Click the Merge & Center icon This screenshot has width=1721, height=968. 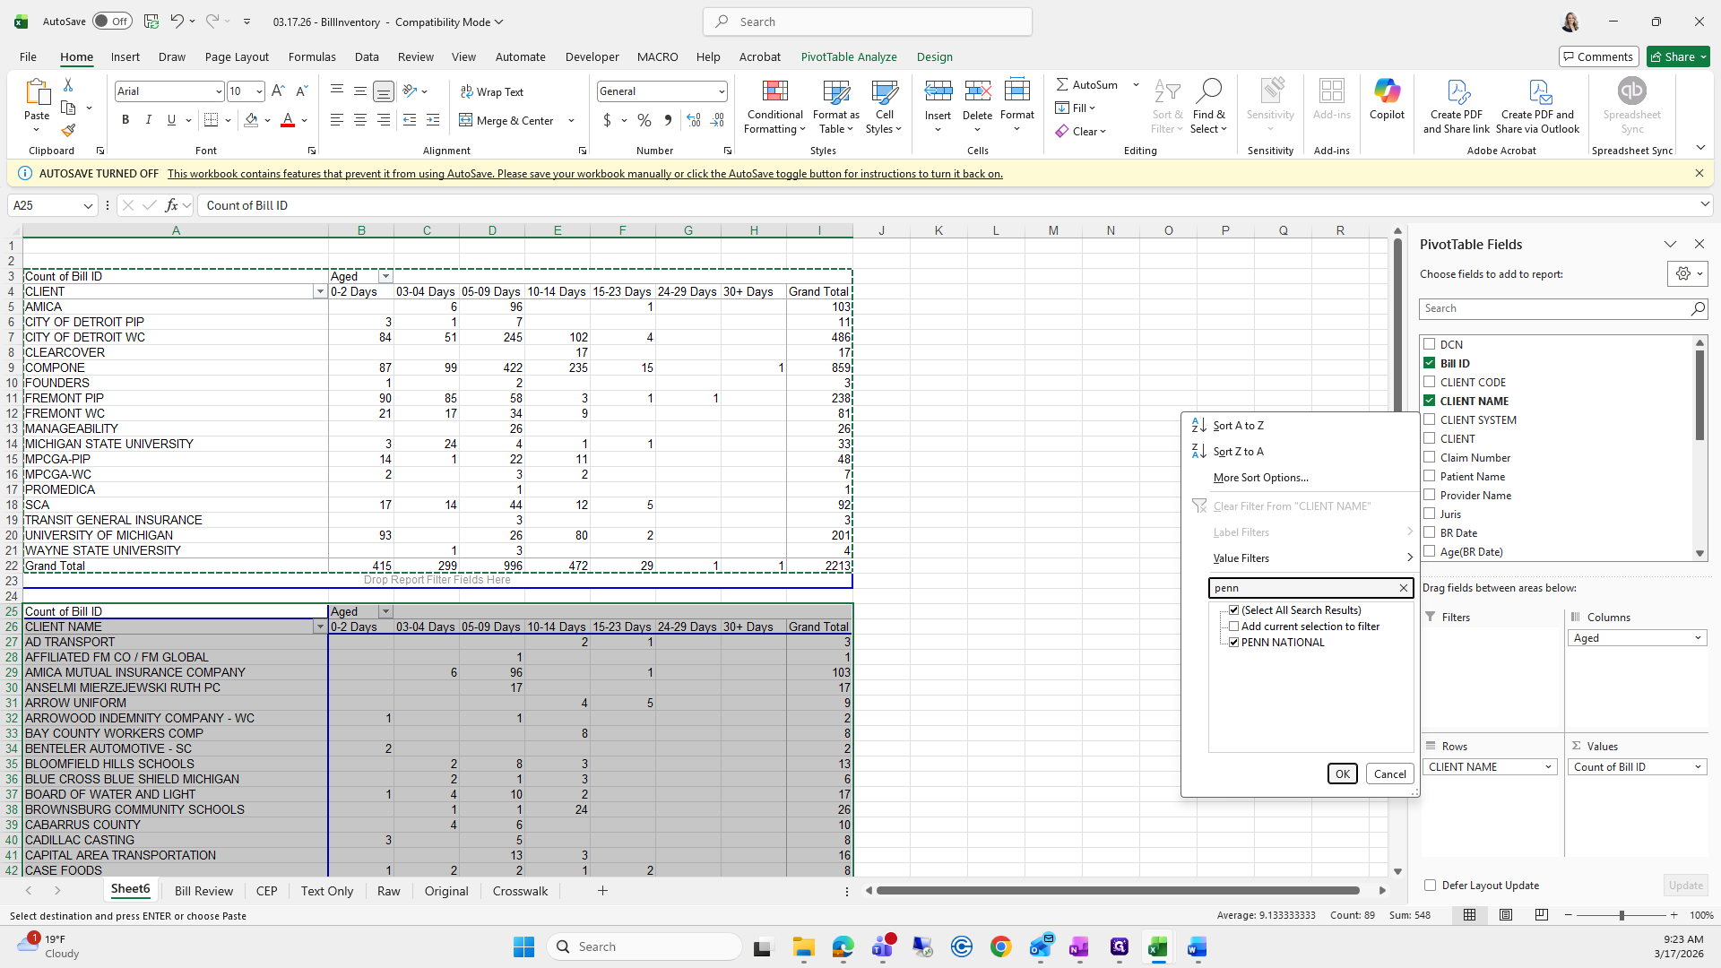point(466,120)
